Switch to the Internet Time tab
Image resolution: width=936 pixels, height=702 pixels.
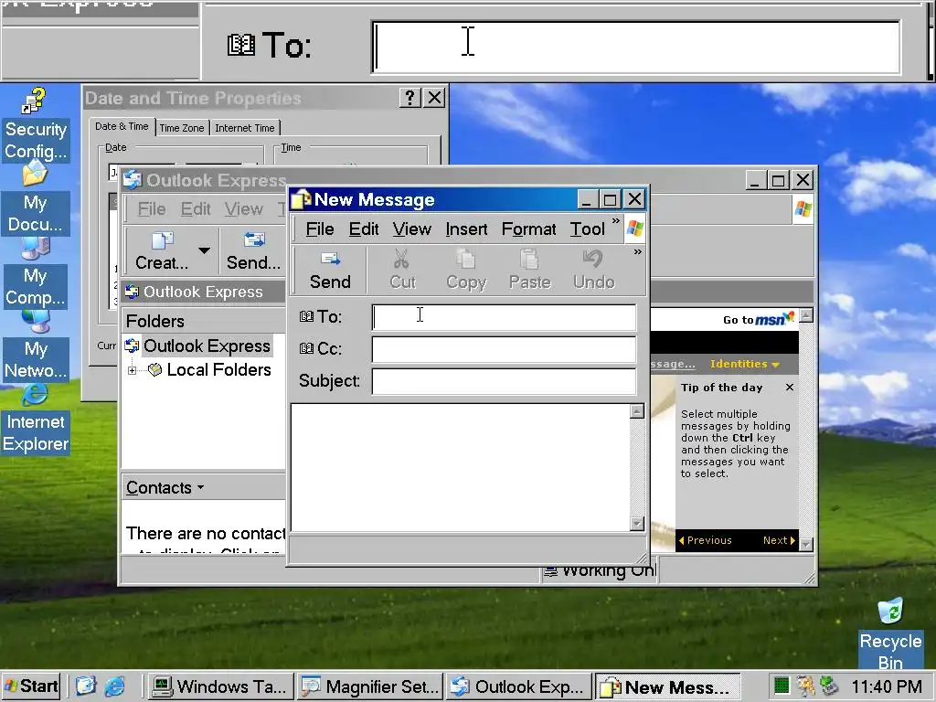[x=245, y=128]
